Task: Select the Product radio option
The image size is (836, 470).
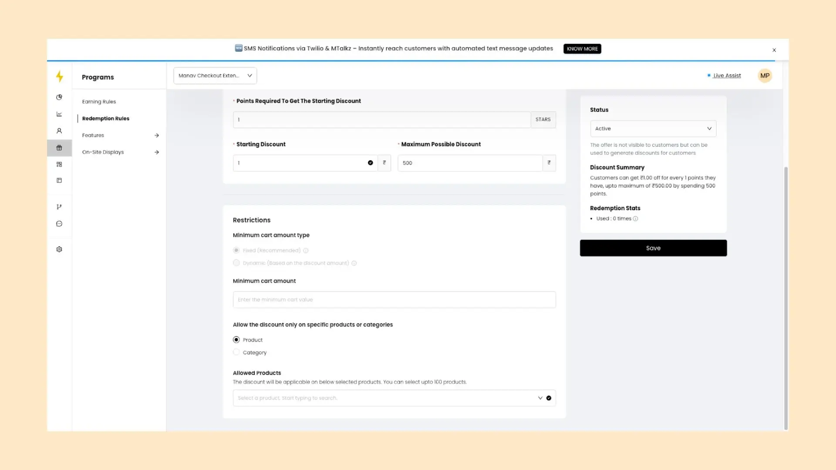Action: (x=236, y=340)
